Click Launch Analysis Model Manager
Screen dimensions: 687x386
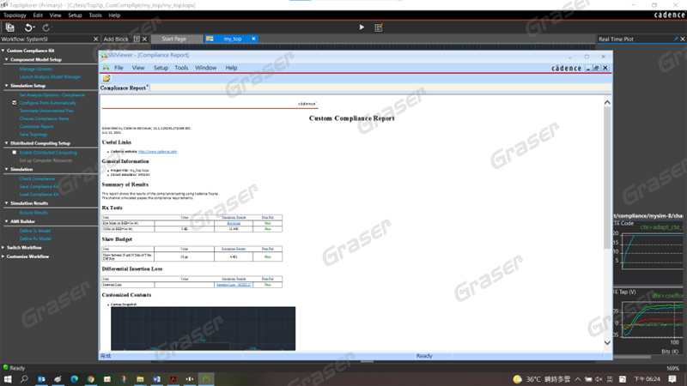[50, 76]
